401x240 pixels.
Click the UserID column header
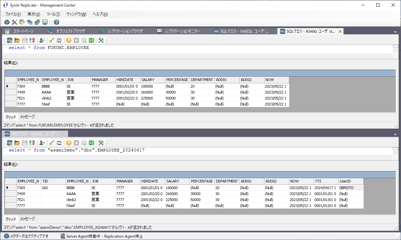351,181
